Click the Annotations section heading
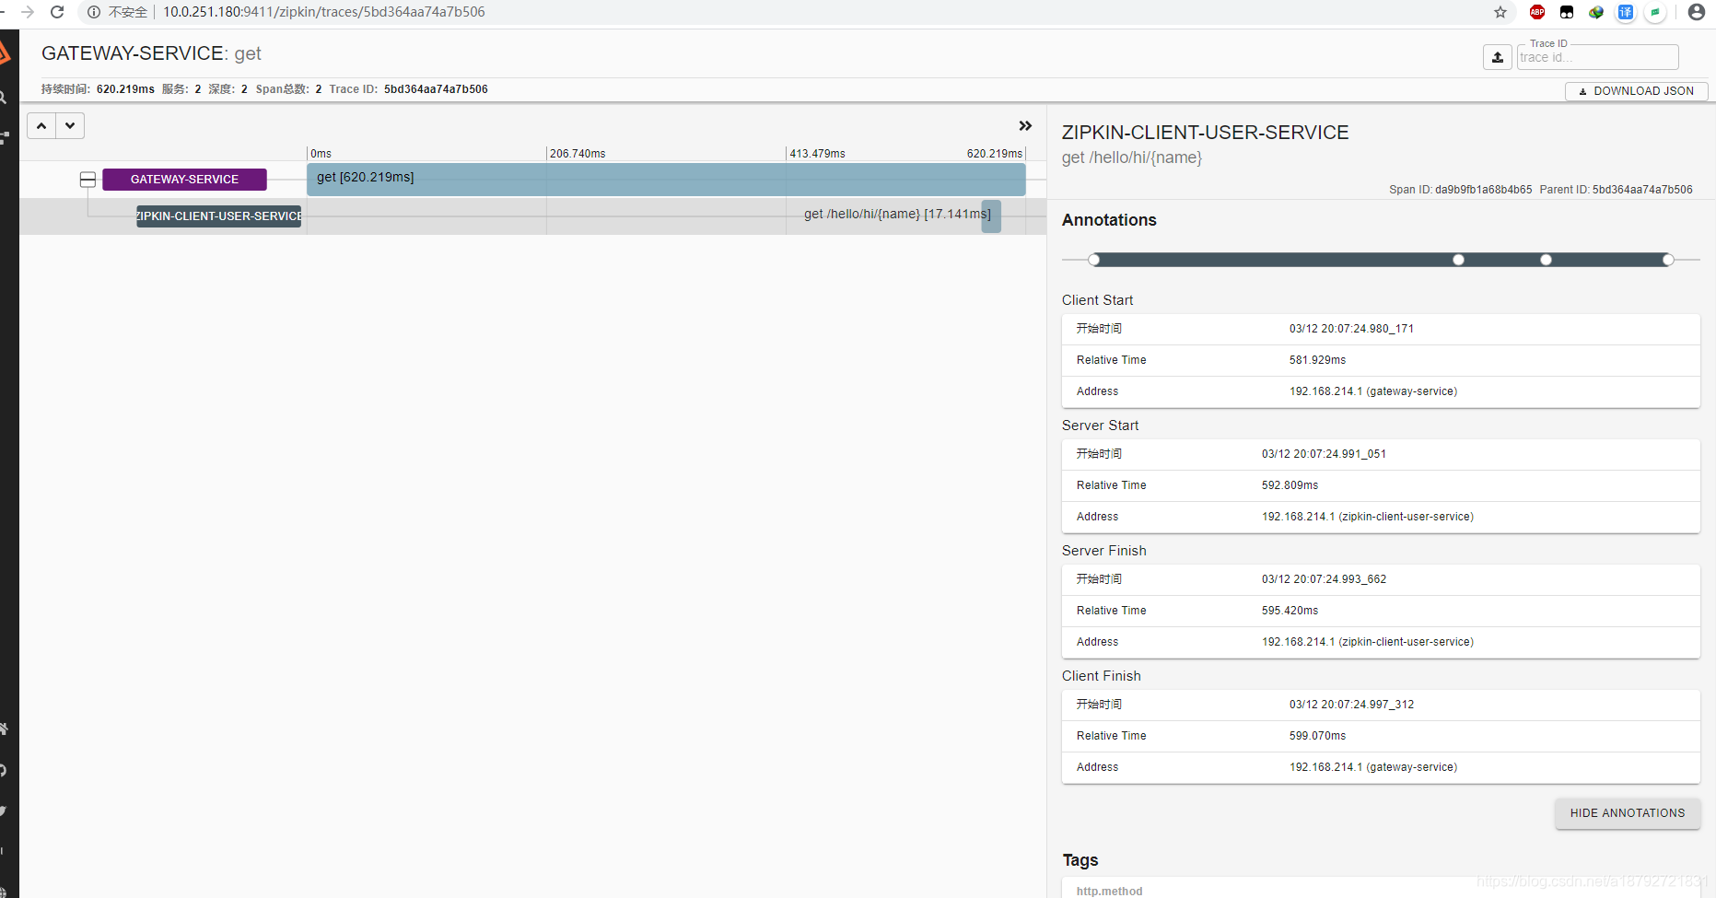1716x898 pixels. (x=1109, y=220)
